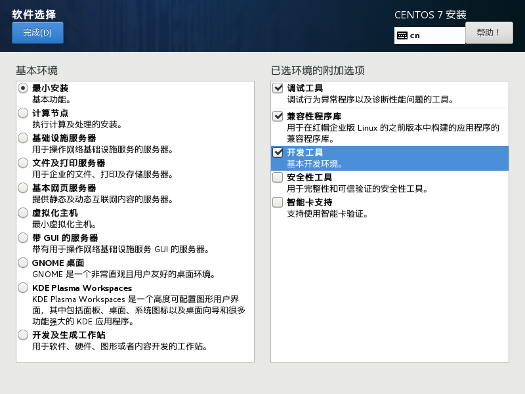The height and width of the screenshot is (394, 525).
Task: Toggle the 兼容性程序库 checkbox
Action: pyautogui.click(x=278, y=117)
